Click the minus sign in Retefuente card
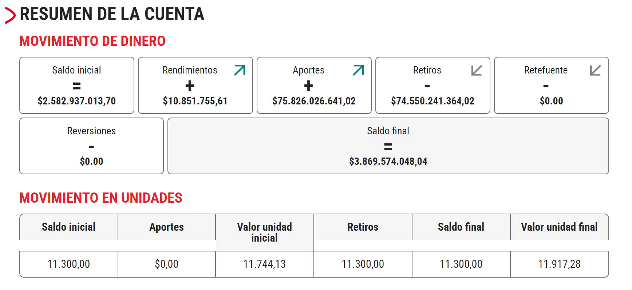632x290 pixels. pyautogui.click(x=546, y=86)
